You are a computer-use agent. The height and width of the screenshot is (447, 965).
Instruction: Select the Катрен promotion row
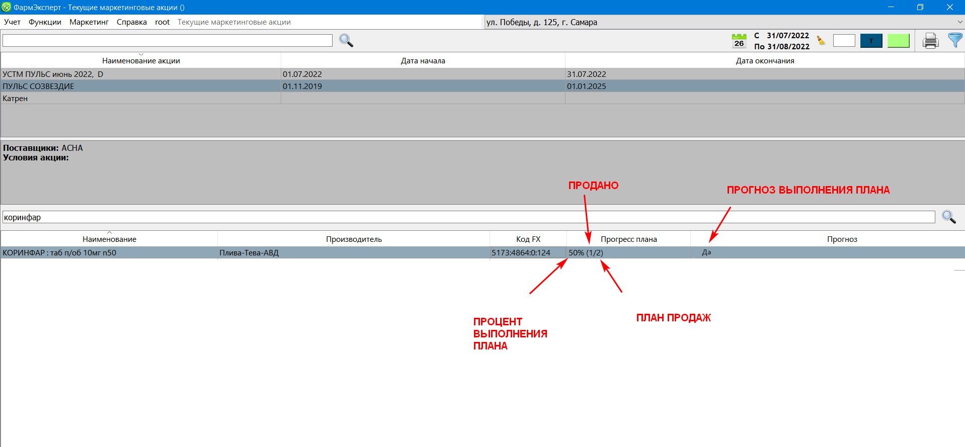[x=141, y=99]
